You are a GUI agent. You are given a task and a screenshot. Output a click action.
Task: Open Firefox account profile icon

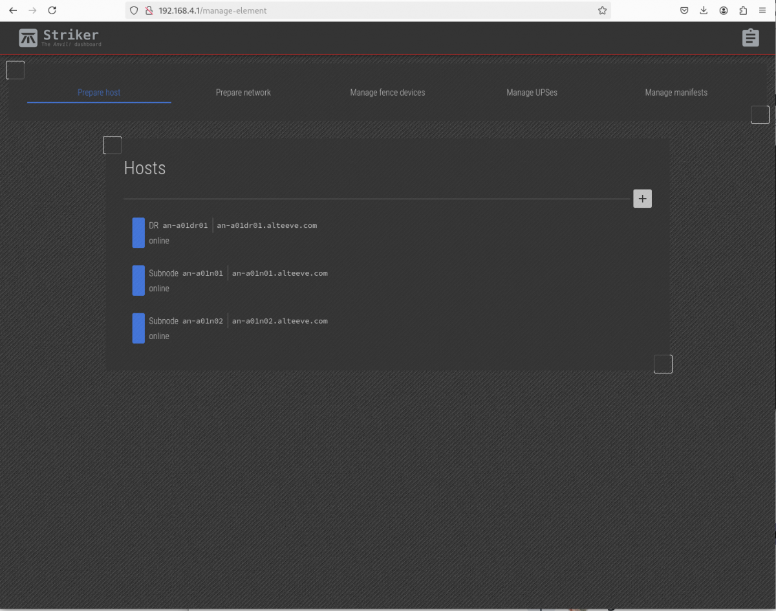(x=724, y=10)
